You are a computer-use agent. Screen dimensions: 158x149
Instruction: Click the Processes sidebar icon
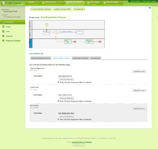click(4, 22)
